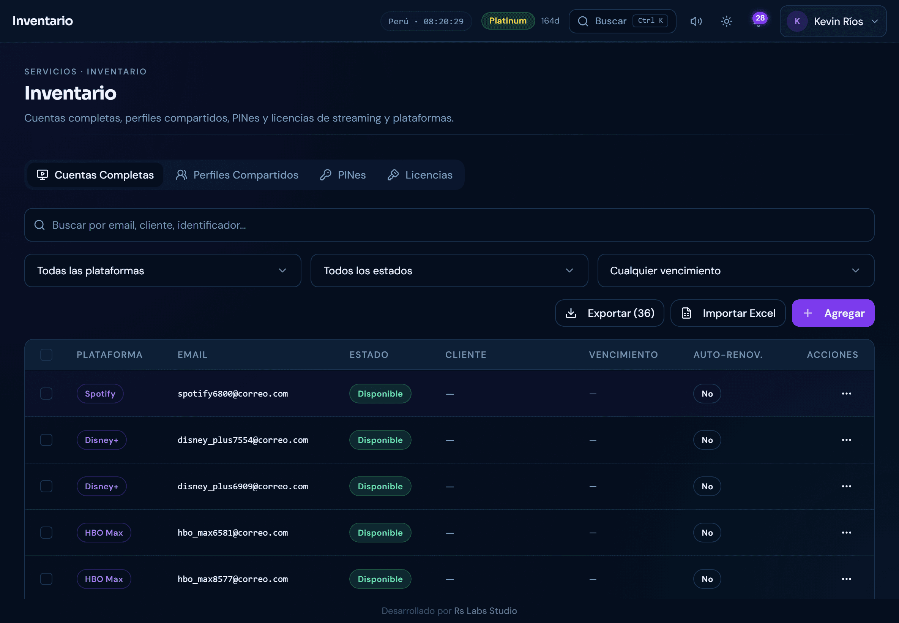This screenshot has width=899, height=623.
Task: Click email disney_plus6909@correo.com
Action: tap(243, 486)
